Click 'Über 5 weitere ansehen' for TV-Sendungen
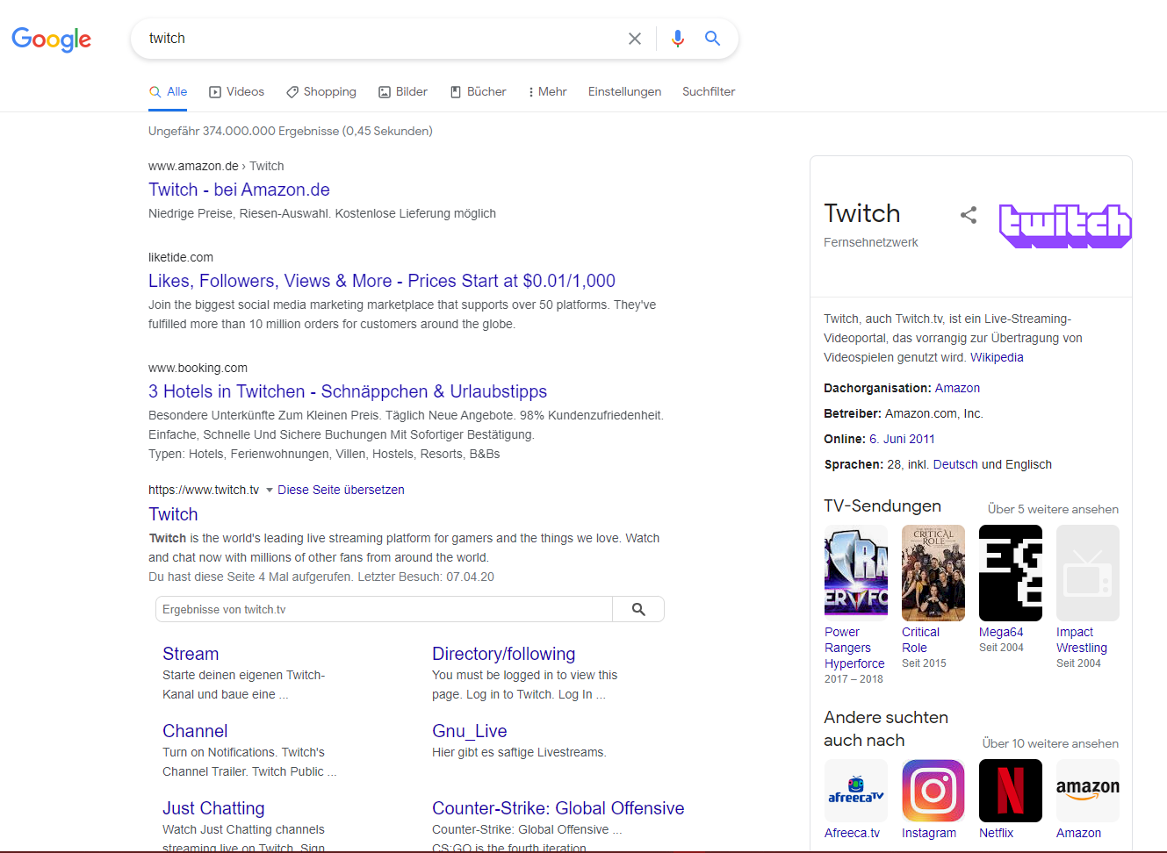This screenshot has width=1167, height=853. 1053,509
